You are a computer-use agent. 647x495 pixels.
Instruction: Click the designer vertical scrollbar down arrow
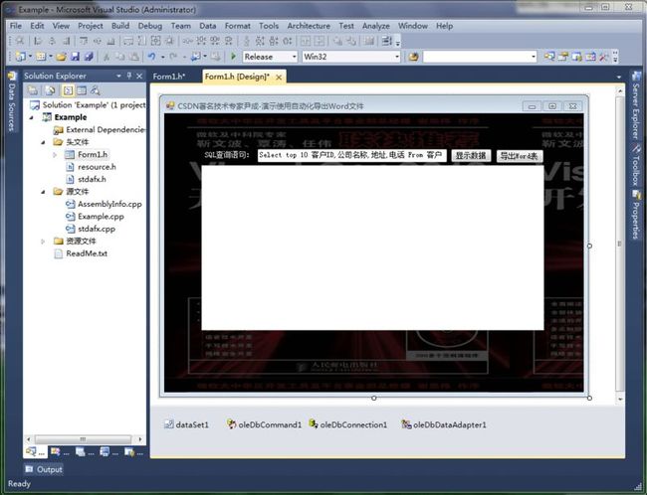click(x=620, y=399)
